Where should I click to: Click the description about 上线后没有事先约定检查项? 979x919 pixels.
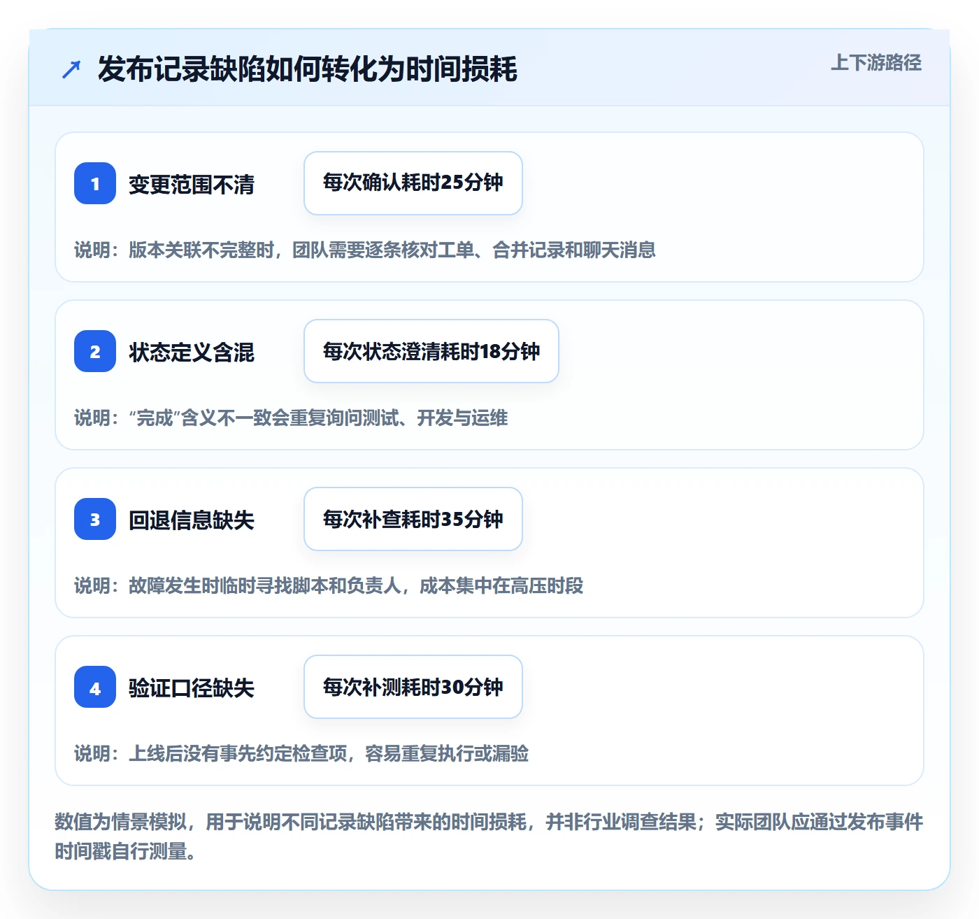tap(301, 753)
